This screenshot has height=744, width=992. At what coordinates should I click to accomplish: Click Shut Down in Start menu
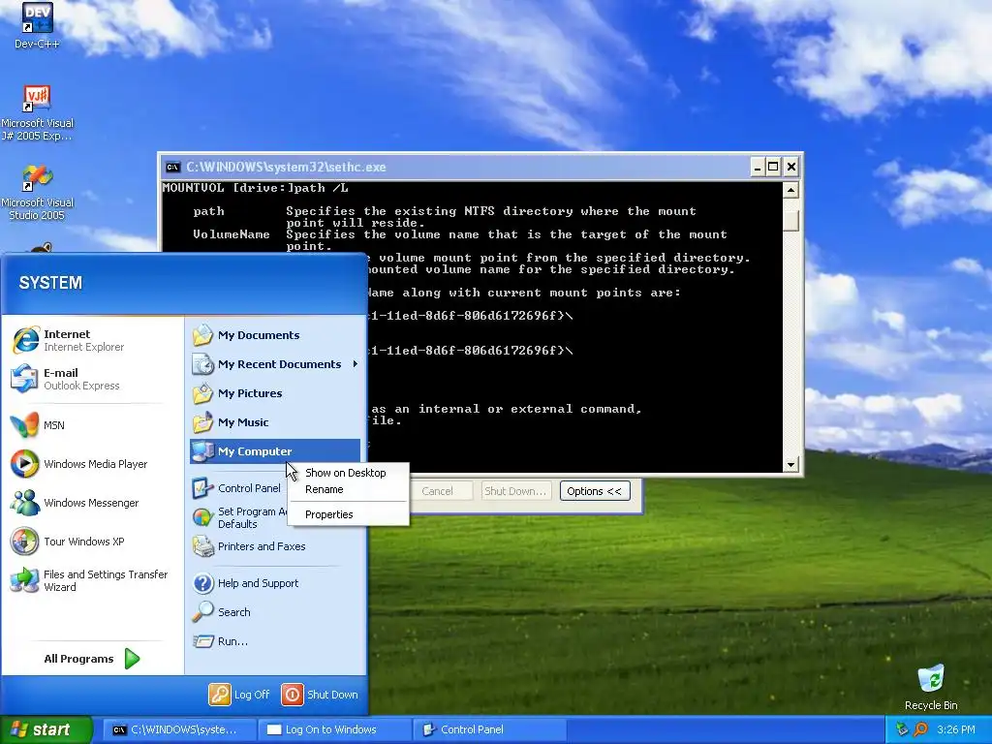click(320, 694)
